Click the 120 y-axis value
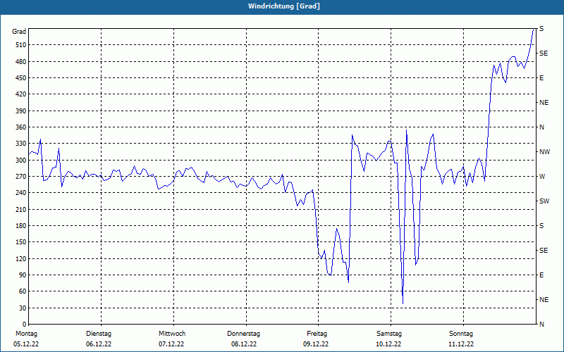The image size is (564, 352). coord(21,258)
